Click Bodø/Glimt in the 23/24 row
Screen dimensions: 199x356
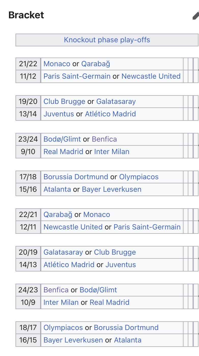click(x=62, y=139)
